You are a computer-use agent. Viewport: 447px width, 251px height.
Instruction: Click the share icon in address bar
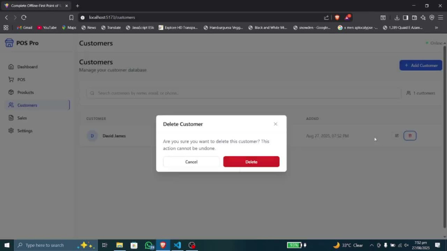coord(326,17)
